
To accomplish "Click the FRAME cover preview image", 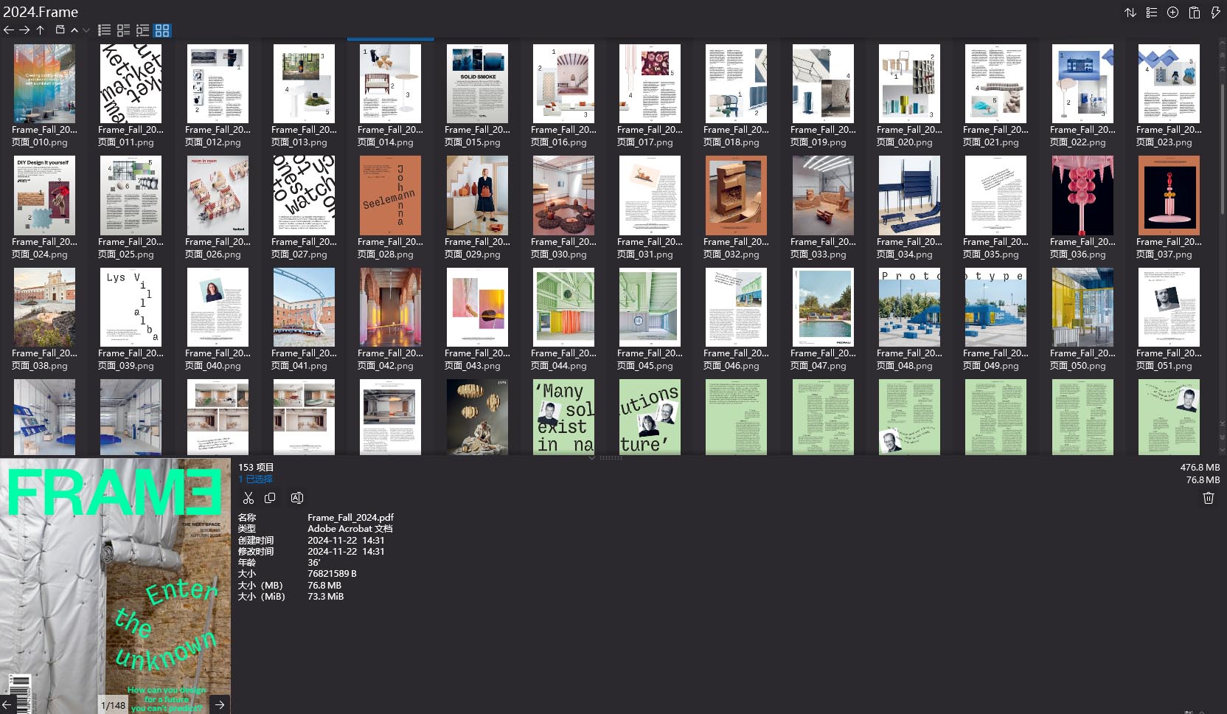I will (x=115, y=586).
